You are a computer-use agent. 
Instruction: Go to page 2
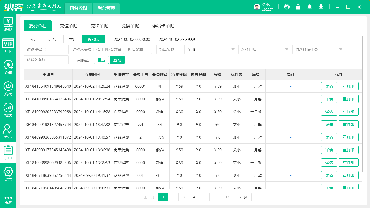click(x=173, y=197)
